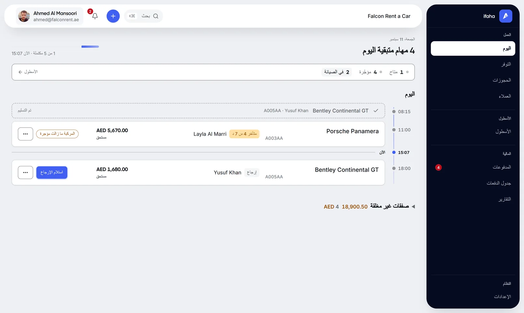Open the جدول الدفعات sidebar item

tap(473, 183)
